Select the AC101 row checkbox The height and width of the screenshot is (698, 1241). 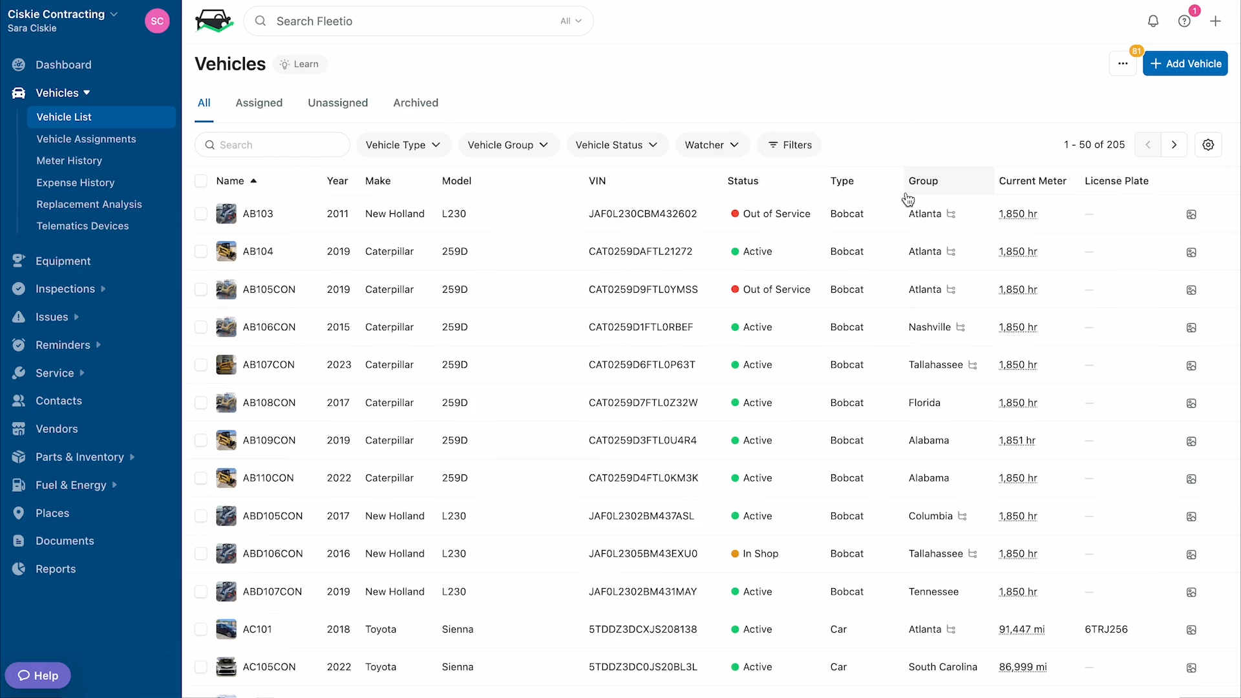[201, 629]
